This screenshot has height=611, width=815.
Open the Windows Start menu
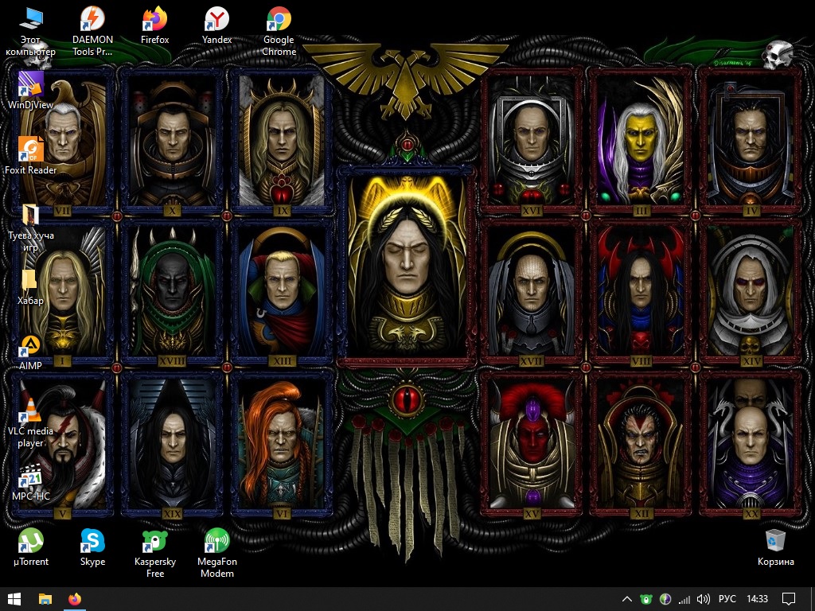click(x=14, y=599)
